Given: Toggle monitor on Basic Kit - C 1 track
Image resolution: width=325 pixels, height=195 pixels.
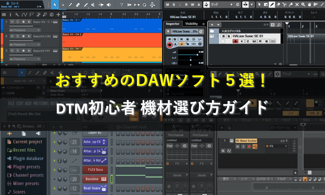Looking at the screenshot, I should pyautogui.click(x=29, y=22).
